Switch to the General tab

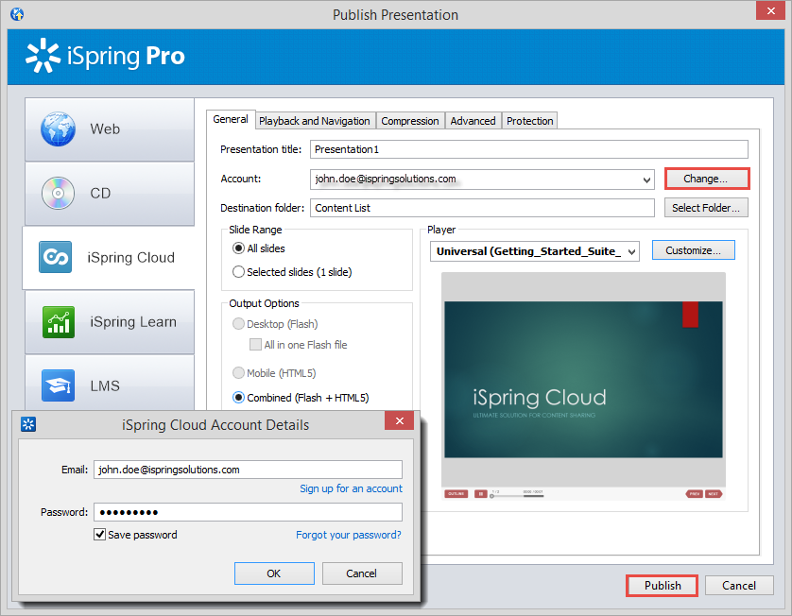point(231,120)
